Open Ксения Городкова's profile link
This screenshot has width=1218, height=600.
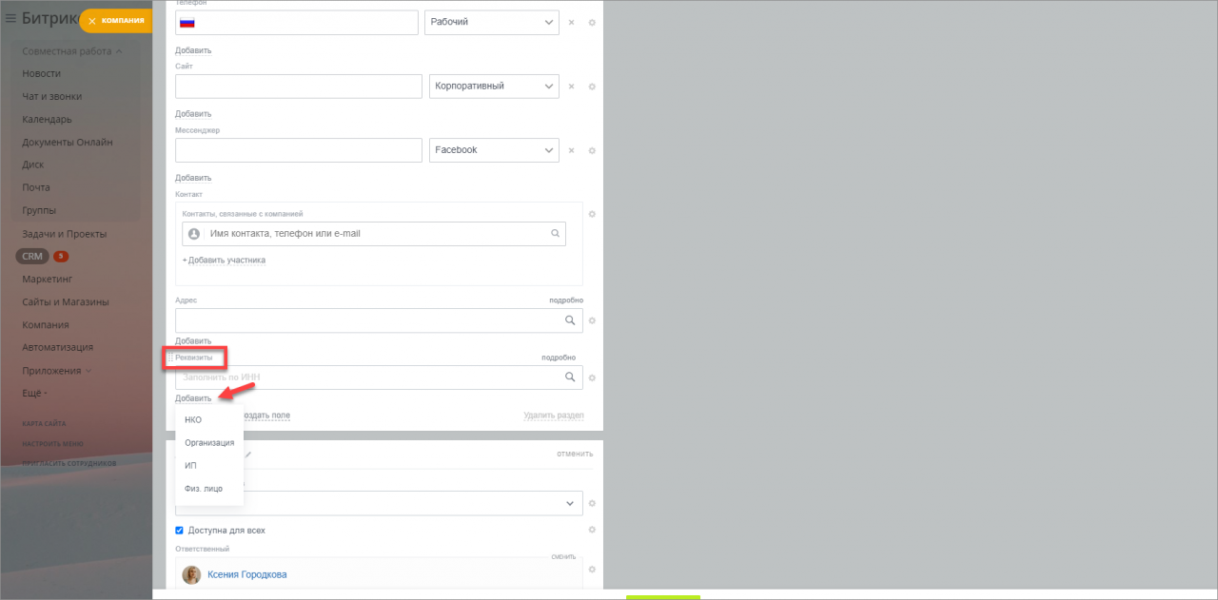pos(246,574)
